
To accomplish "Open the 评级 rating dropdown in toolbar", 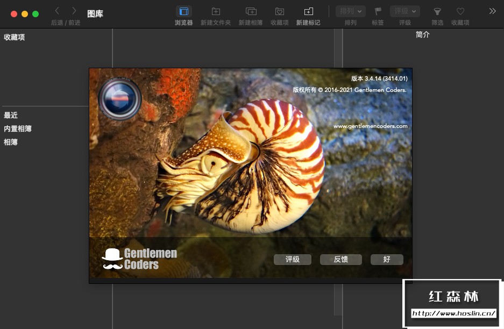I will (405, 11).
